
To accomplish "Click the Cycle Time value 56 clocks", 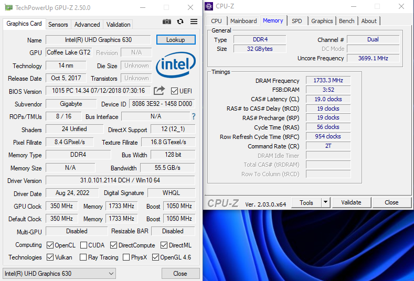I will tap(328, 127).
